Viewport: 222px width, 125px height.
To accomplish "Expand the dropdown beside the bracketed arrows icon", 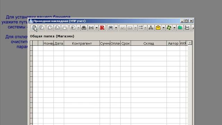I will pos(96,28).
